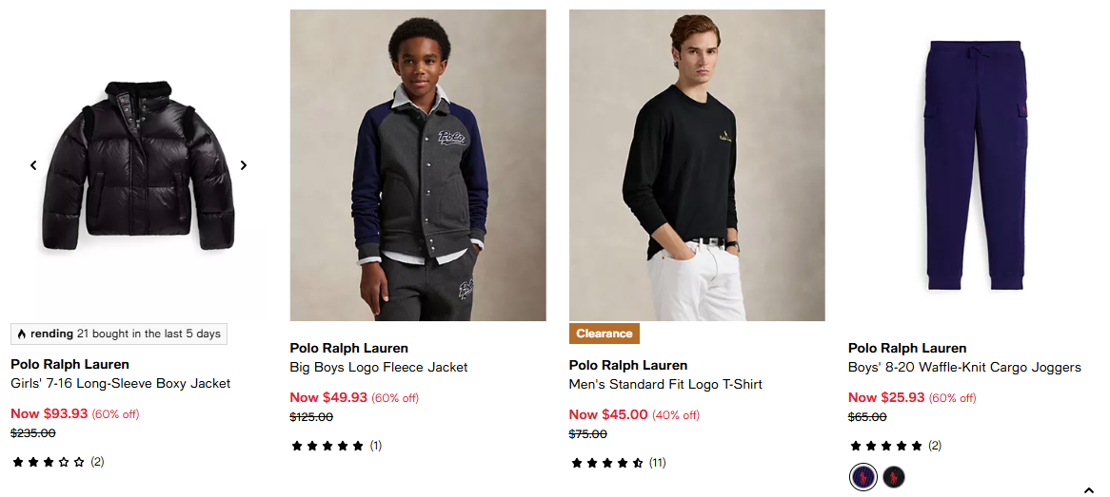Viewport: 1110px width, 497px height.
Task: Click the boy in varsity jacket image
Action: [x=418, y=165]
